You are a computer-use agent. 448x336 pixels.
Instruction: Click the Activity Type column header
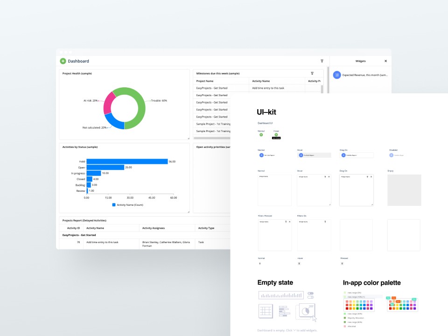pyautogui.click(x=206, y=228)
